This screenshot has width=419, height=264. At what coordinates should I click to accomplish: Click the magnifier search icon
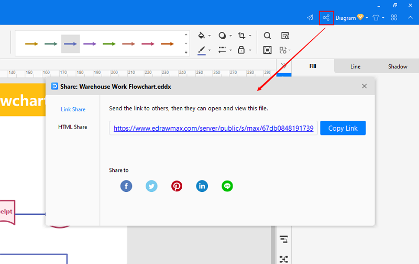(267, 36)
